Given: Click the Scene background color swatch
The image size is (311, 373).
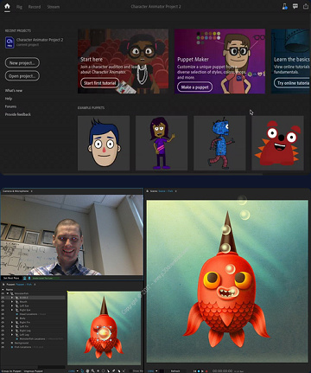Looking at the screenshot, I should click(x=162, y=371).
